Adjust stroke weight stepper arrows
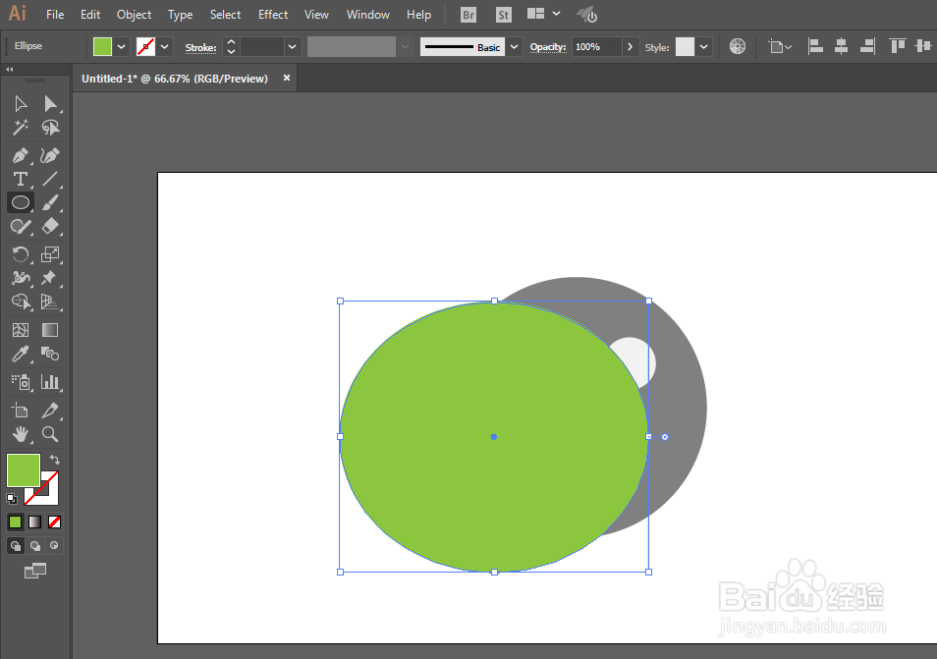937x659 pixels. [231, 46]
